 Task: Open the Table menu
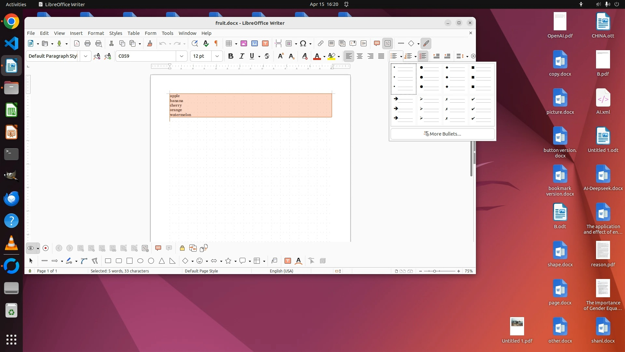tap(133, 33)
